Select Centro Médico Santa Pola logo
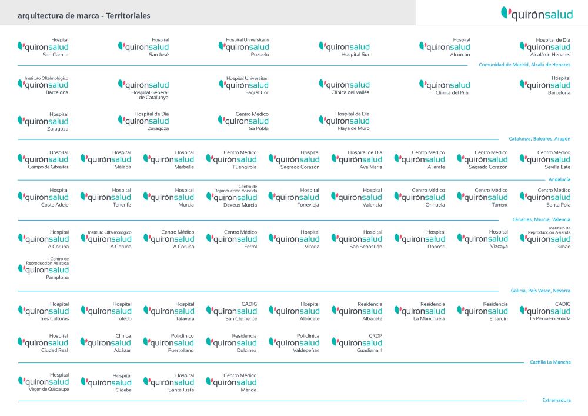 pyautogui.click(x=545, y=198)
